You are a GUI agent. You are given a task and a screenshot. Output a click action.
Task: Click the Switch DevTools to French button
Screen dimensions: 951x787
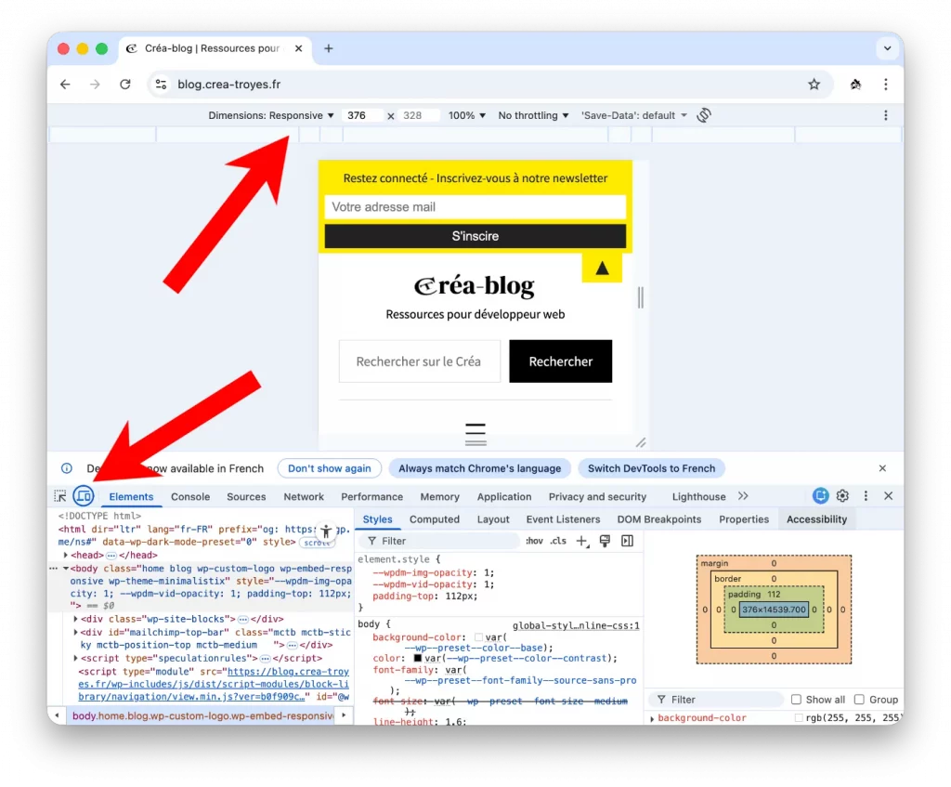pyautogui.click(x=651, y=467)
